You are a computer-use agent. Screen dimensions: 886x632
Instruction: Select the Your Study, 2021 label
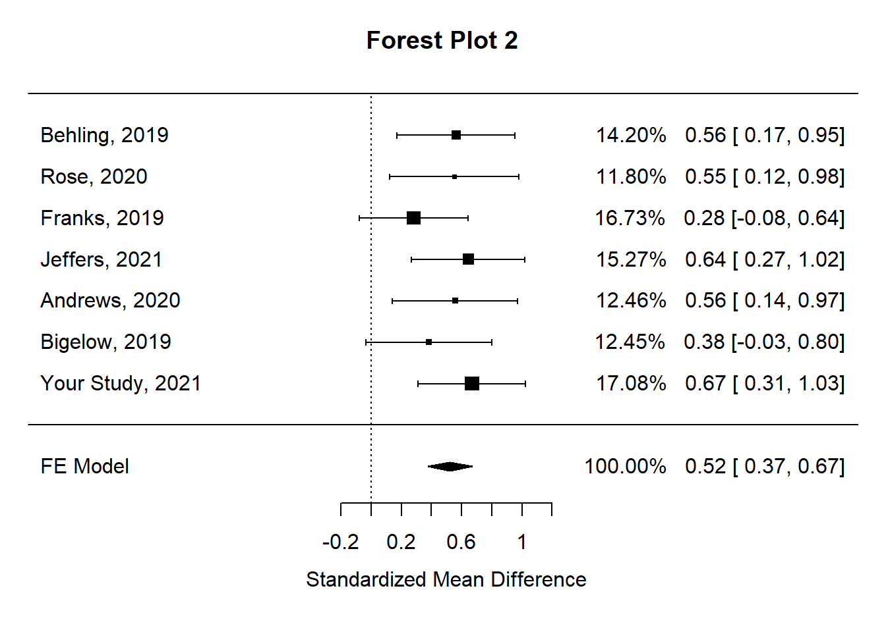(x=121, y=383)
